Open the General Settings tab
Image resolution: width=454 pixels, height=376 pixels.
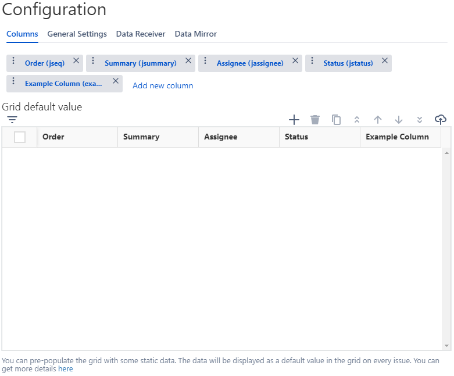[x=77, y=34]
